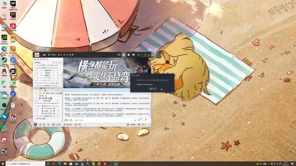Click the chat bubble icon right of input

tap(139, 120)
